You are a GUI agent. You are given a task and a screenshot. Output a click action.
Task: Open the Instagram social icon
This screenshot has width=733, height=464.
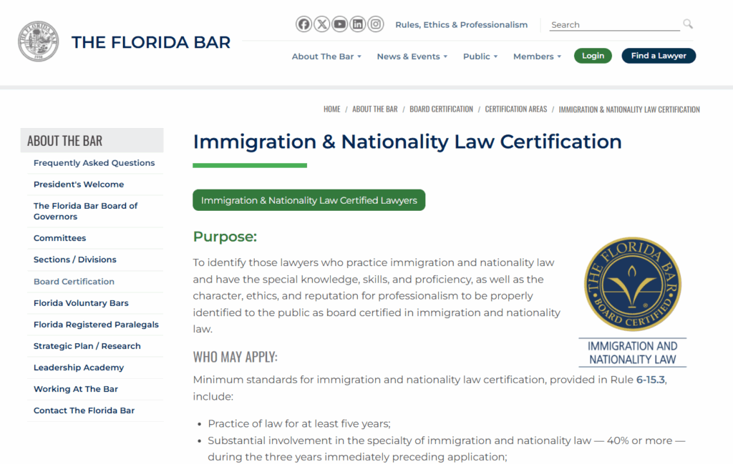[375, 24]
